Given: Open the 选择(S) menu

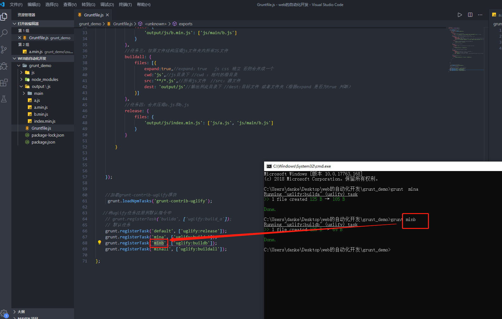Looking at the screenshot, I should [x=52, y=4].
